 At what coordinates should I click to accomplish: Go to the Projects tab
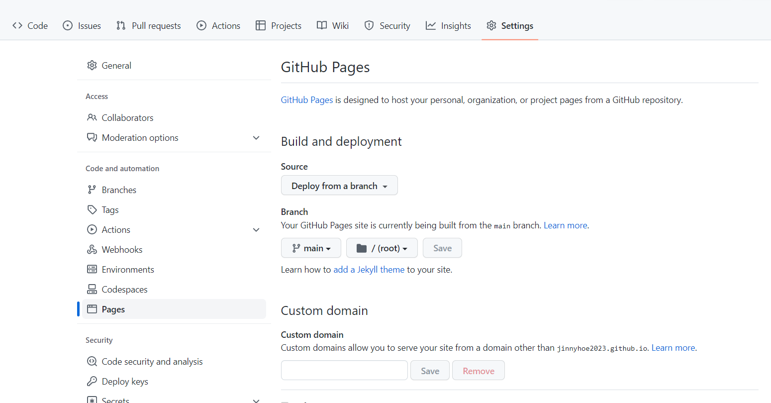click(279, 25)
